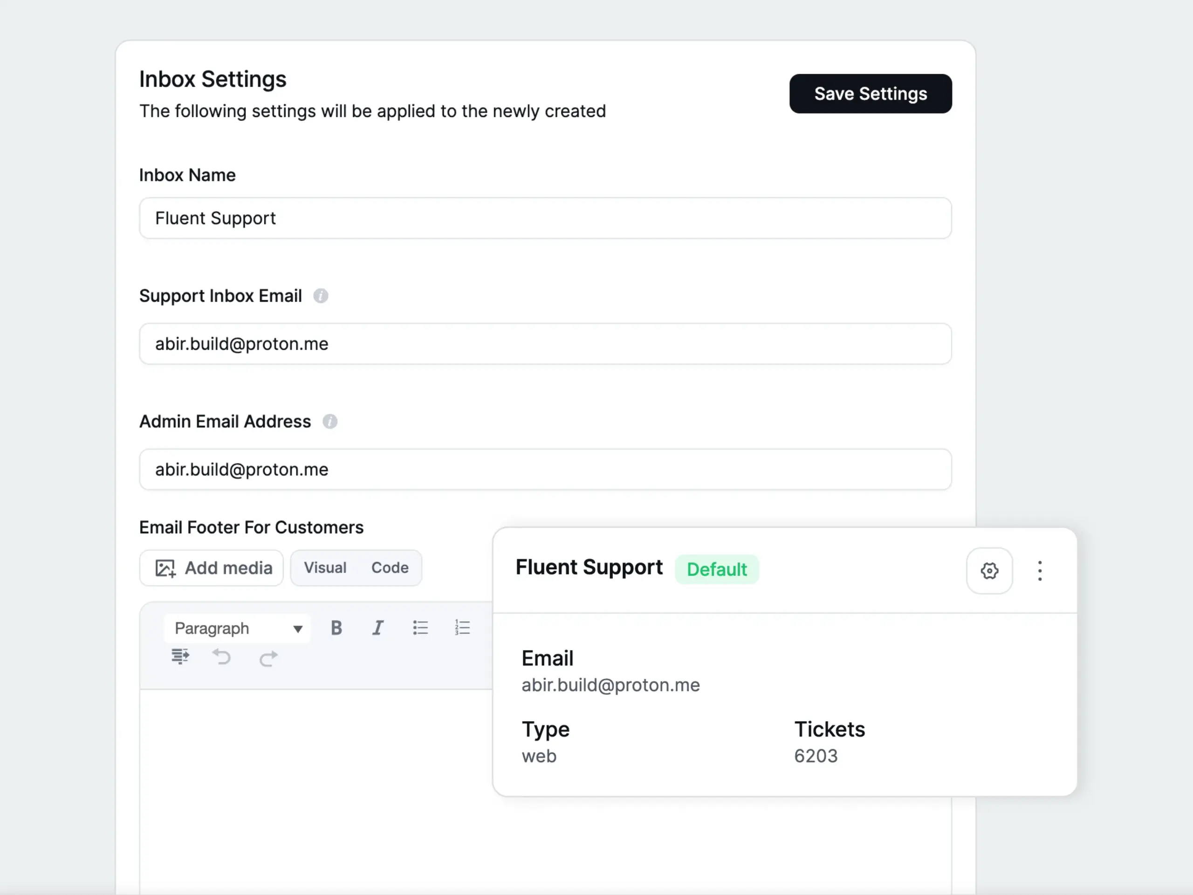Click the Inbox Settings heading

click(x=213, y=79)
